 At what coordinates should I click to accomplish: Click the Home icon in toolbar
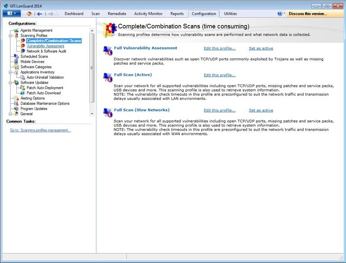[x=29, y=14]
